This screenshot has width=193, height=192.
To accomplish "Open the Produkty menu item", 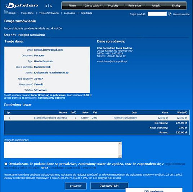I will pos(113,5).
